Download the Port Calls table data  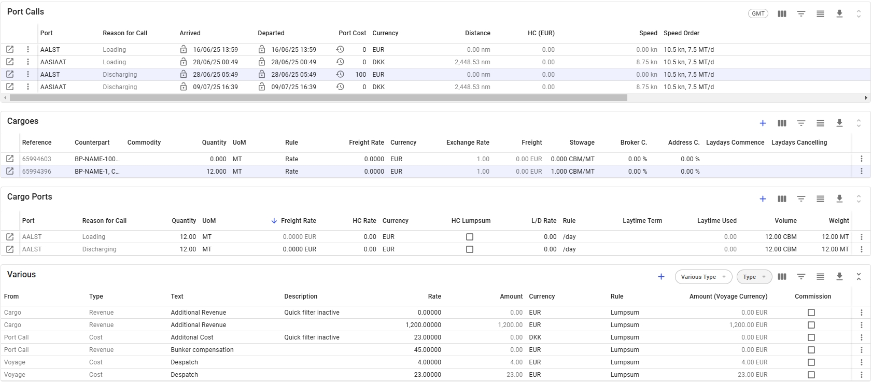[839, 14]
